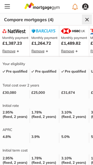
Task: Click the mortgagegym logo
Action: coord(42,7)
